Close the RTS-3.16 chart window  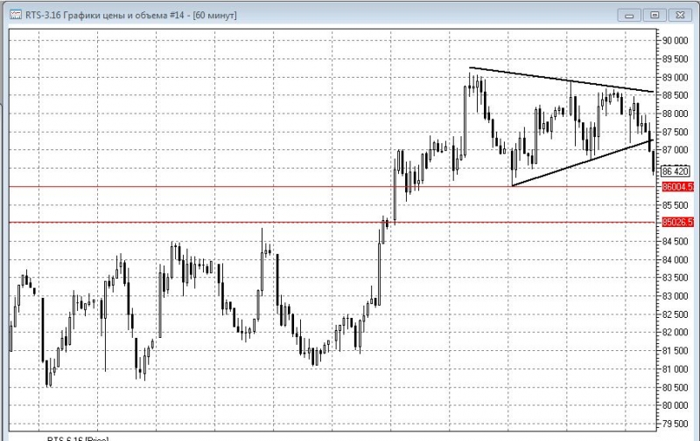[x=680, y=15]
